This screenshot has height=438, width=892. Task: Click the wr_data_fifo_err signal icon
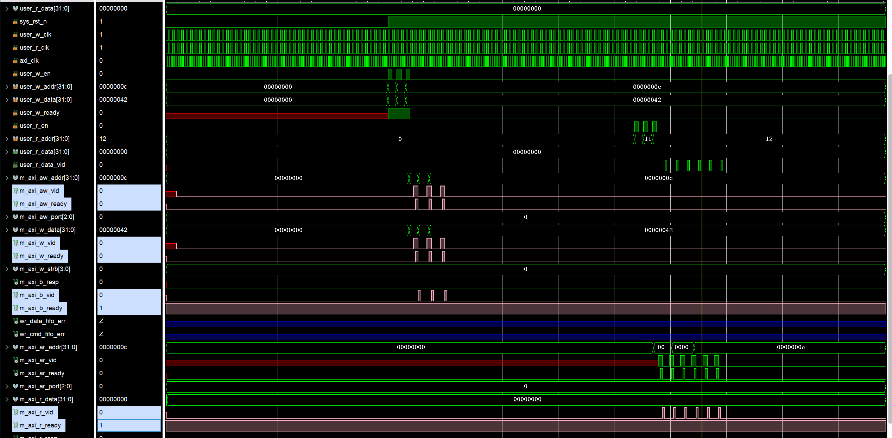(x=15, y=321)
